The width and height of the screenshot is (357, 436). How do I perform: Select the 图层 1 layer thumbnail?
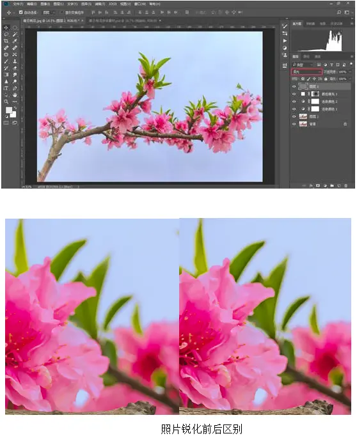[x=303, y=116]
